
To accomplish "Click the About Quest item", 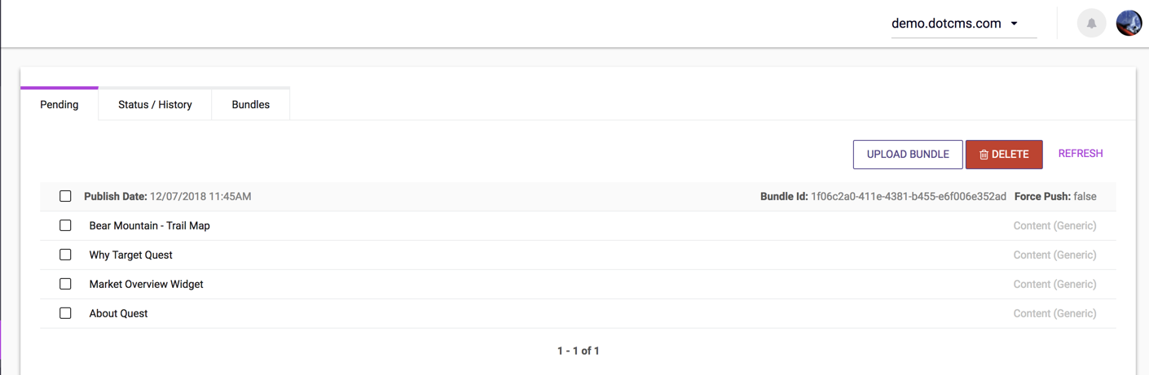I will (x=118, y=313).
